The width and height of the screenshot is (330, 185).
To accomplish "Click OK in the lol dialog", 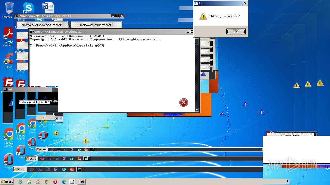I will 236,31.
